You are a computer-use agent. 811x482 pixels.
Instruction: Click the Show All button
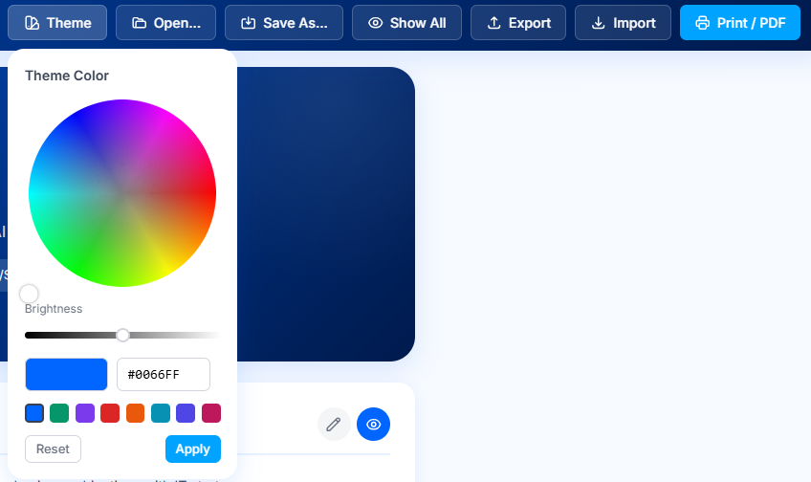coord(407,23)
